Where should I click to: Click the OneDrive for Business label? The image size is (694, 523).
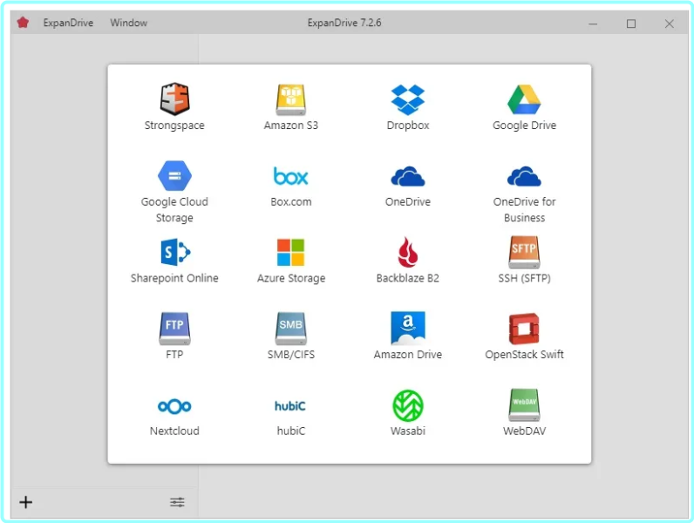click(524, 210)
